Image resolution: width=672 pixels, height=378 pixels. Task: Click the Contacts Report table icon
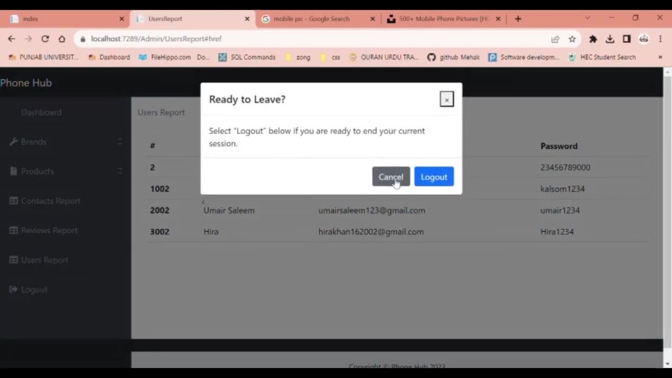[13, 201]
